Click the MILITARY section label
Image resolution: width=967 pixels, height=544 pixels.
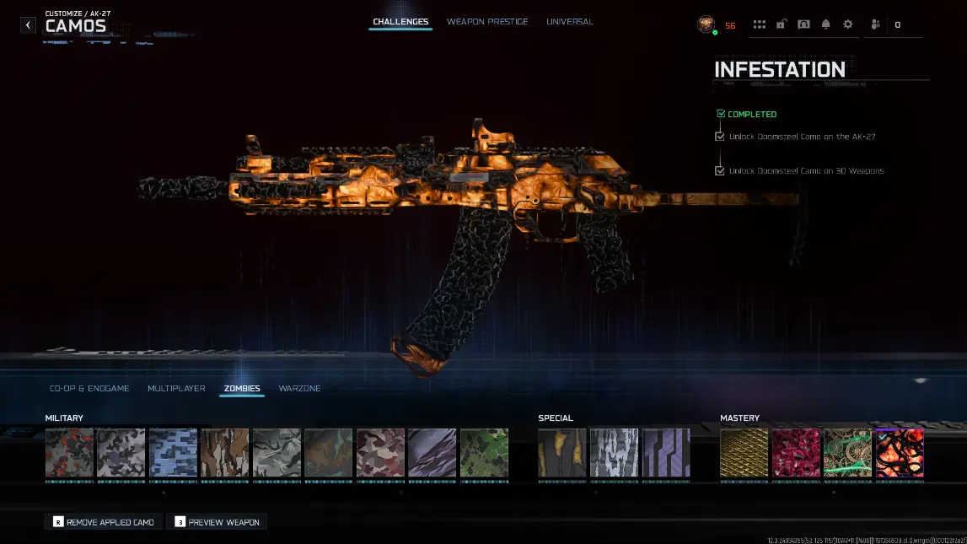tap(64, 417)
